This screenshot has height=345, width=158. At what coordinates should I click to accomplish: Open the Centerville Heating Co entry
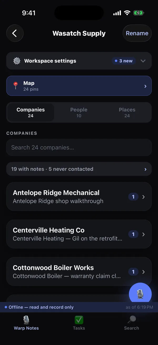79,234
